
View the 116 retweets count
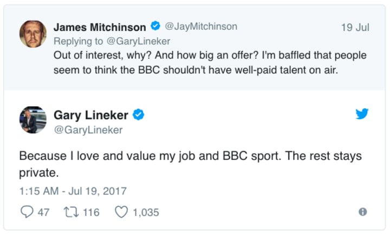click(x=91, y=212)
